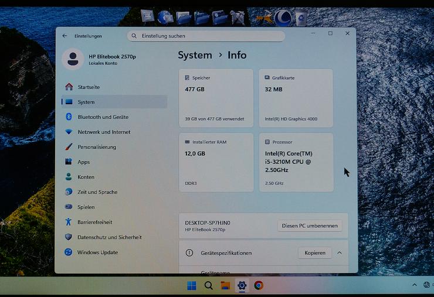Click the info icon beside Gerätespezifikationen
Screen dimensions: 434x297
(189, 252)
